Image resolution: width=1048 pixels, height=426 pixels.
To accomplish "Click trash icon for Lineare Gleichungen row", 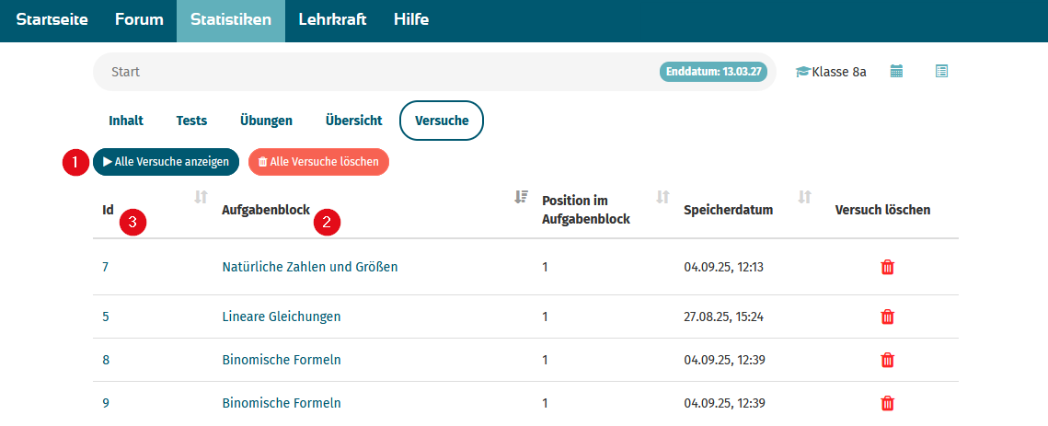I will (x=887, y=317).
